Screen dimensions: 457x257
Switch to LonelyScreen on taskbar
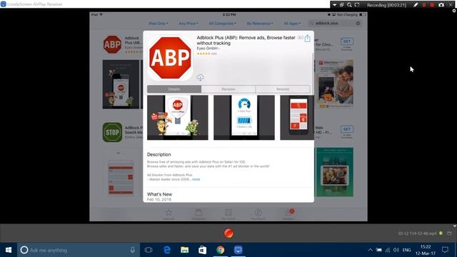pyautogui.click(x=238, y=250)
